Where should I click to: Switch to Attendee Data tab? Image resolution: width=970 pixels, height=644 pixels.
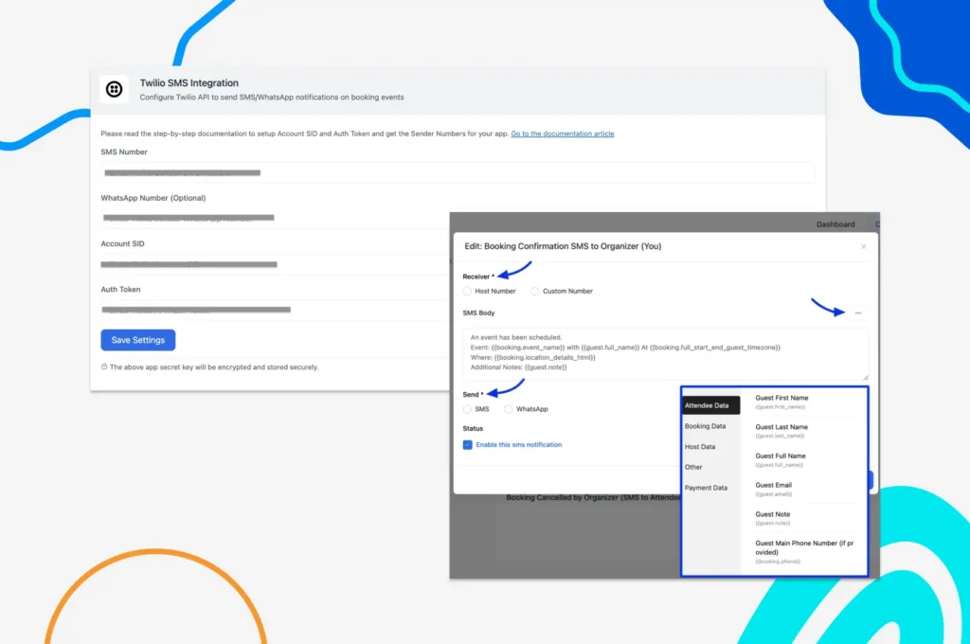point(708,405)
